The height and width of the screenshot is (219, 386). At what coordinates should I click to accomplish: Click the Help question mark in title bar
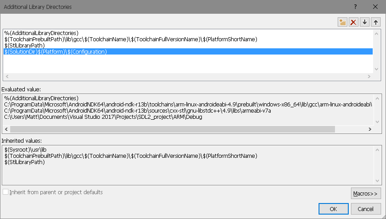pos(355,7)
